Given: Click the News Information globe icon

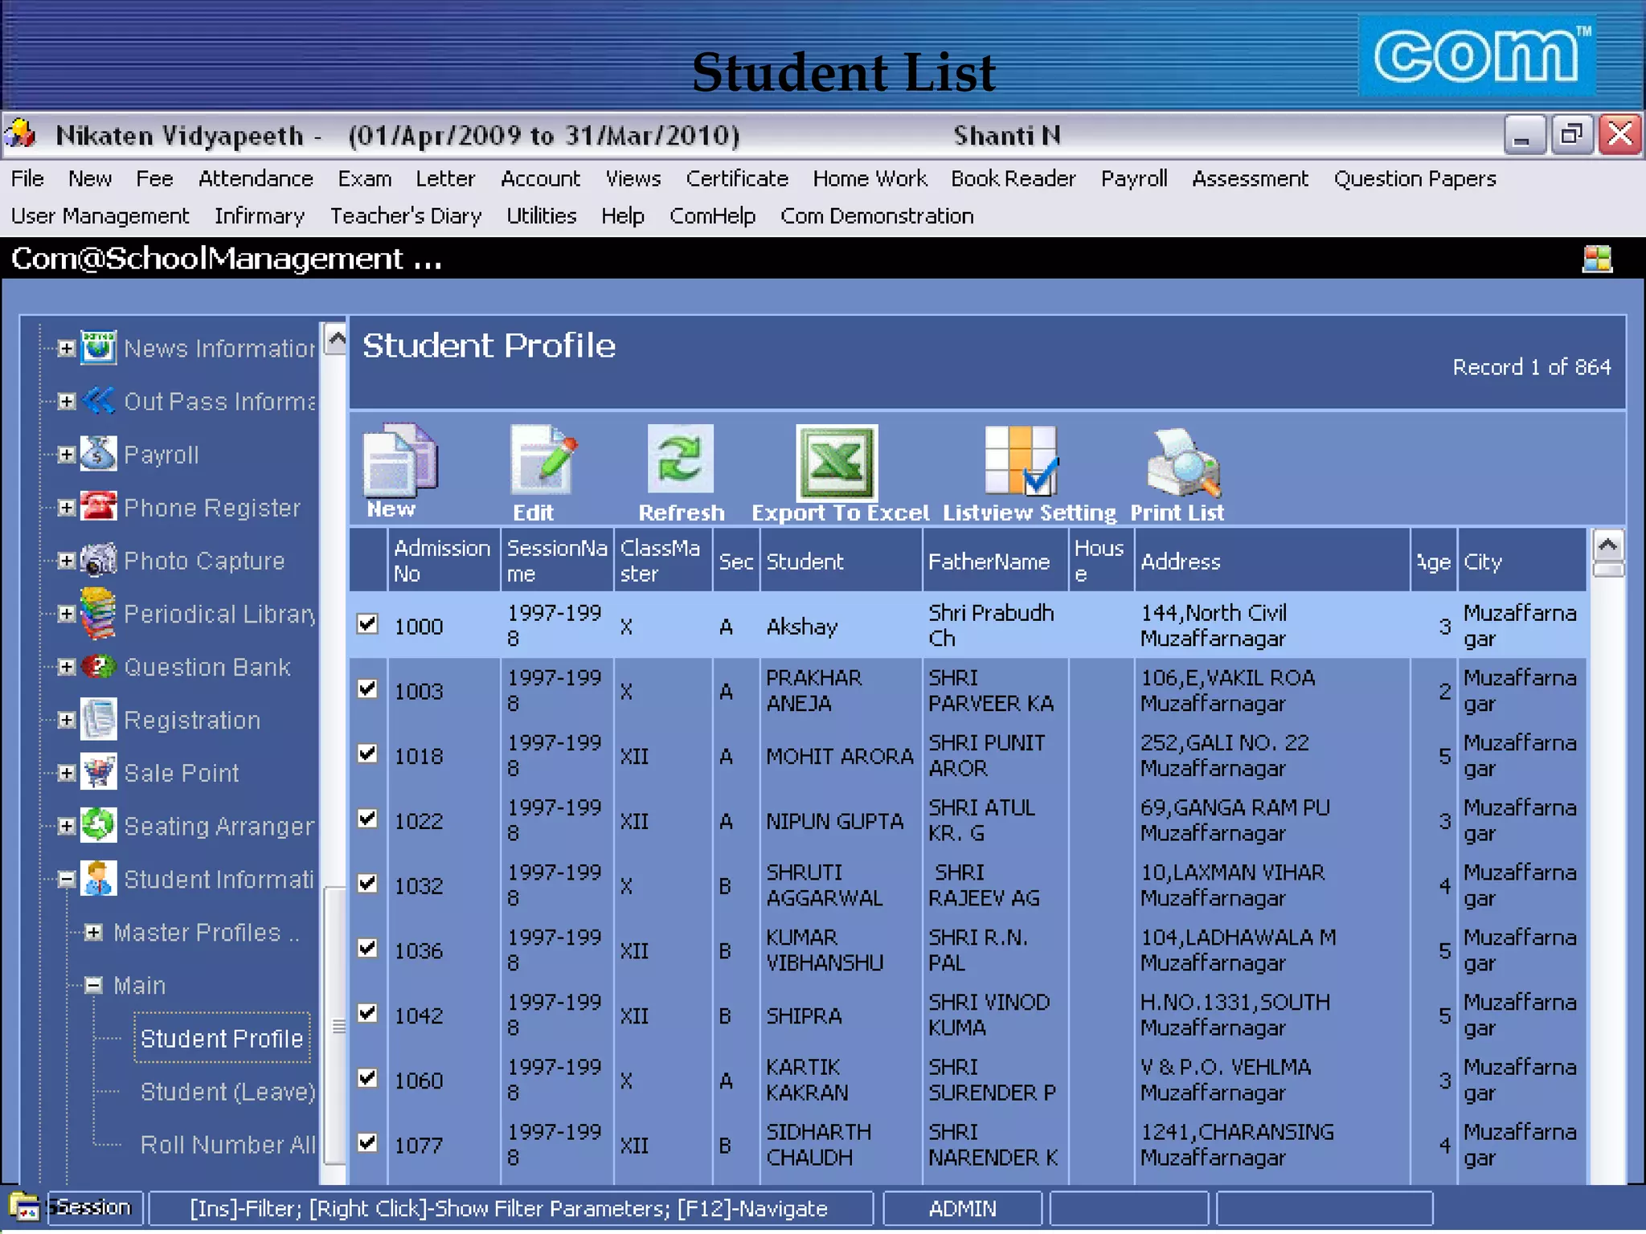Looking at the screenshot, I should 98,348.
